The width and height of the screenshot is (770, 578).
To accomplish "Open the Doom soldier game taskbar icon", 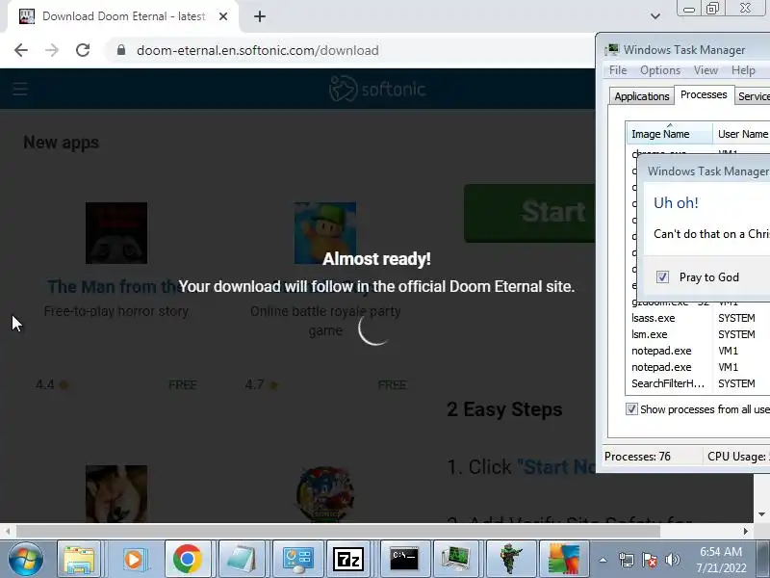I will [510, 560].
